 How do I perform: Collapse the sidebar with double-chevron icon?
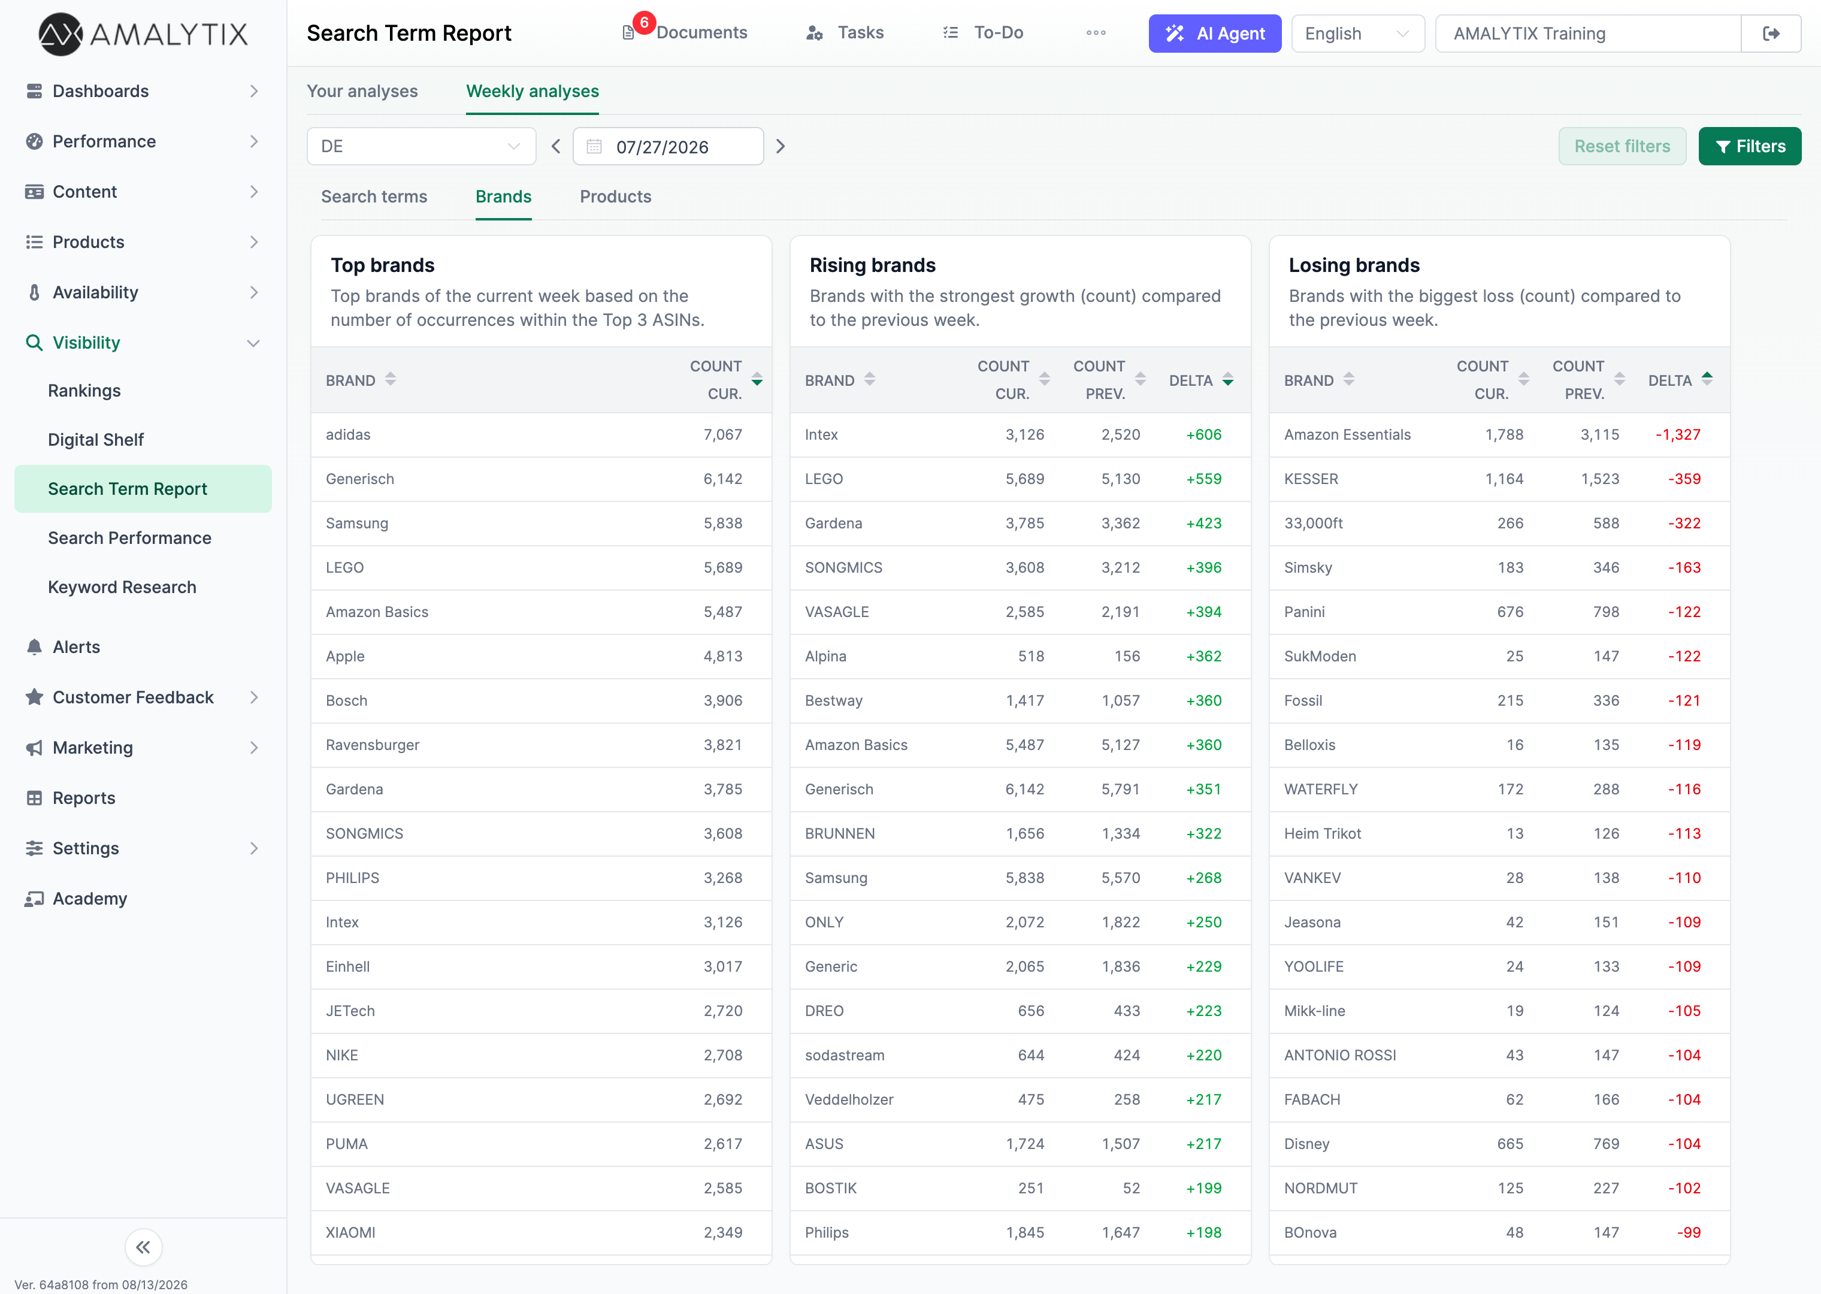(x=143, y=1247)
